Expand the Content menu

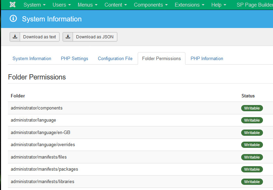116,5
